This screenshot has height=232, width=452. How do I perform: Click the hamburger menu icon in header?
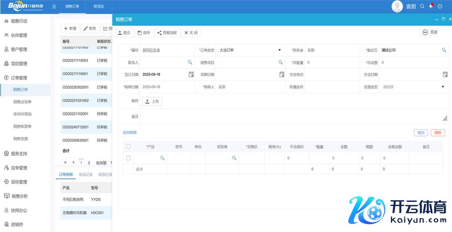coord(54,7)
